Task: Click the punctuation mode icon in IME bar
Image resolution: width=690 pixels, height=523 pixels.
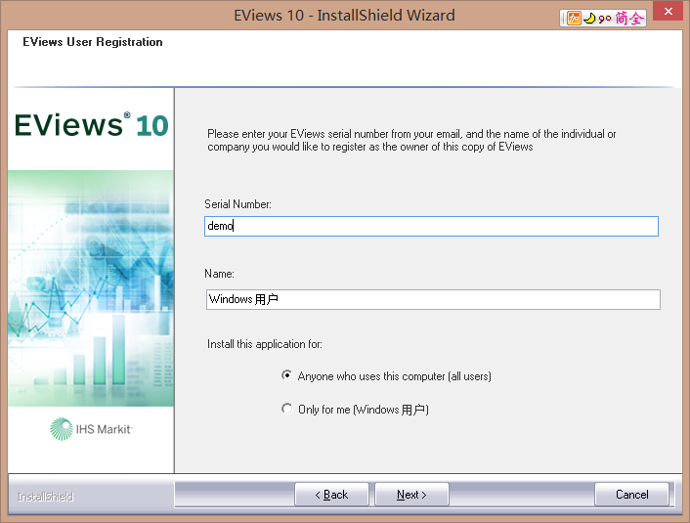Action: 605,18
